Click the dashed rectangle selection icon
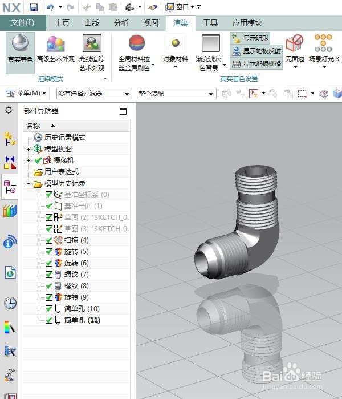The height and width of the screenshot is (399, 342). [x=302, y=94]
